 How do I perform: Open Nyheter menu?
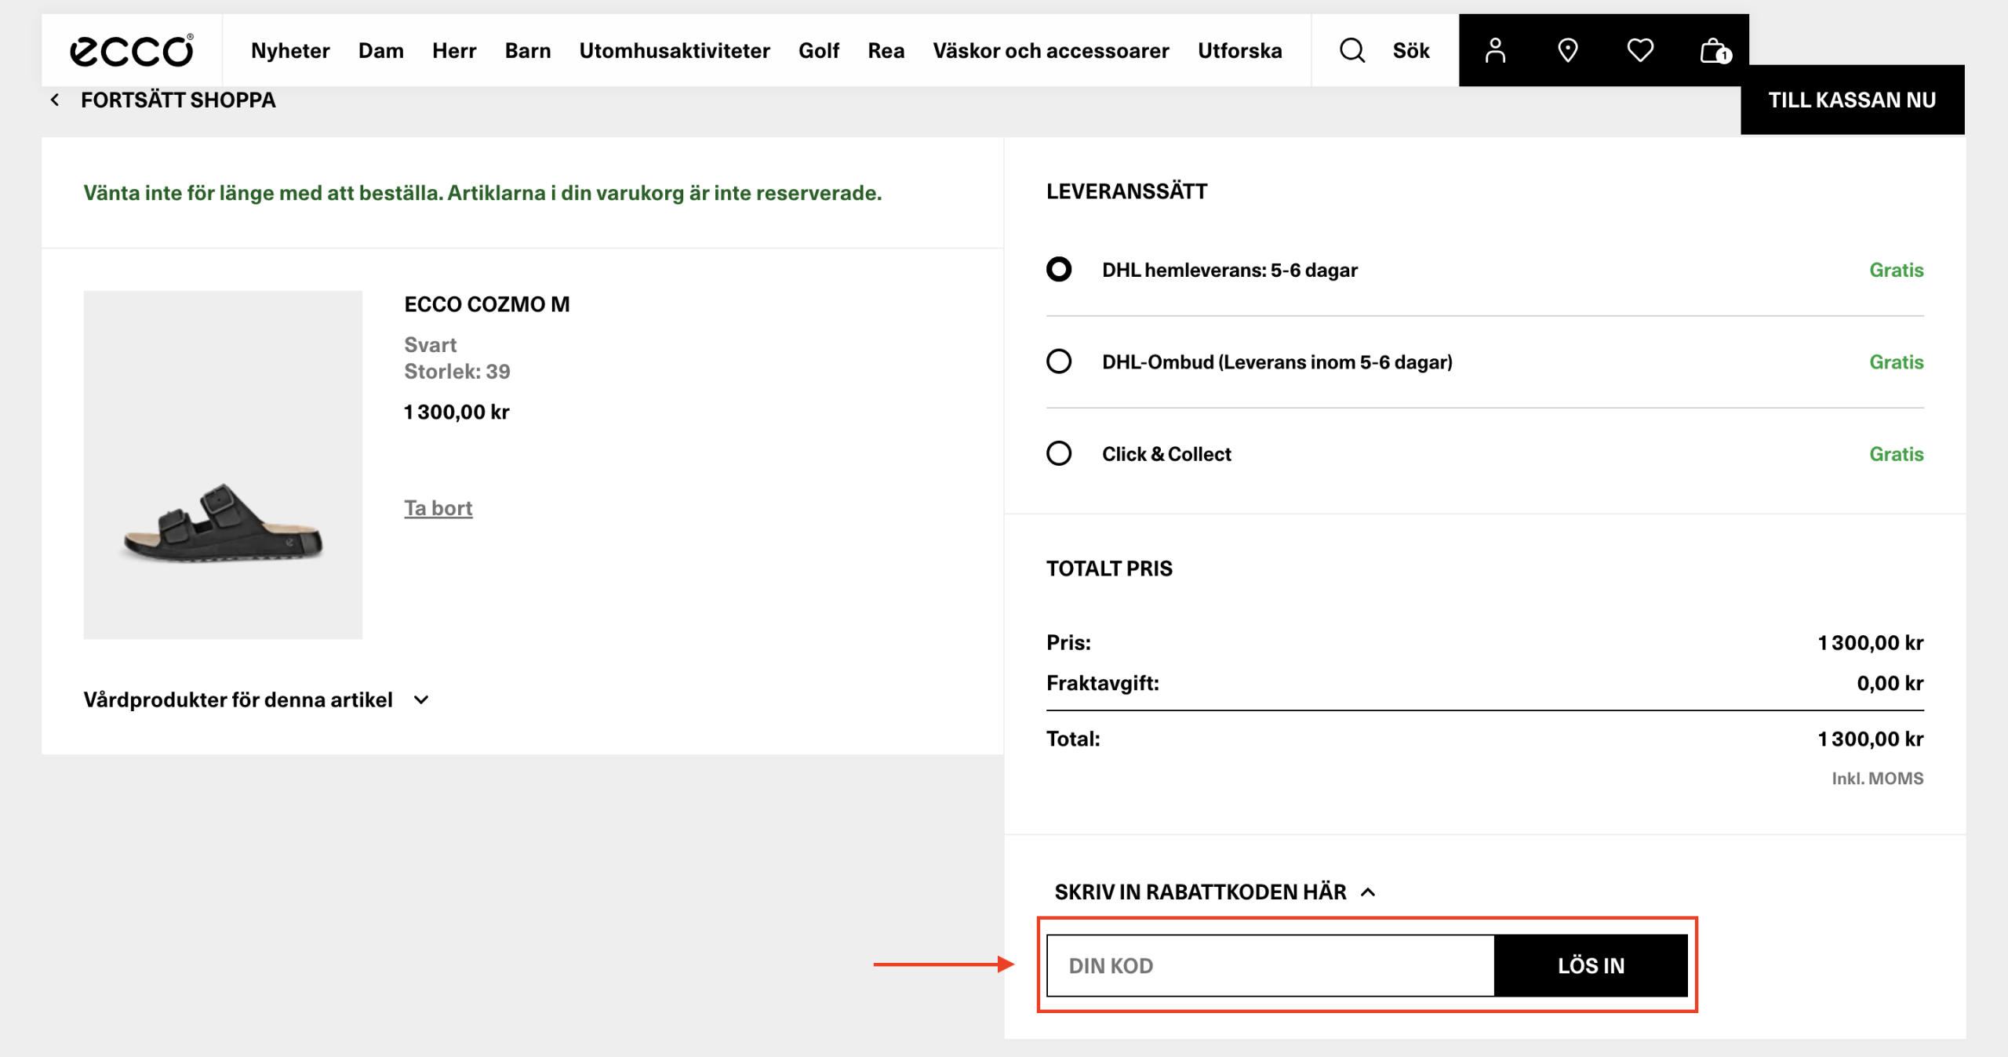point(290,50)
